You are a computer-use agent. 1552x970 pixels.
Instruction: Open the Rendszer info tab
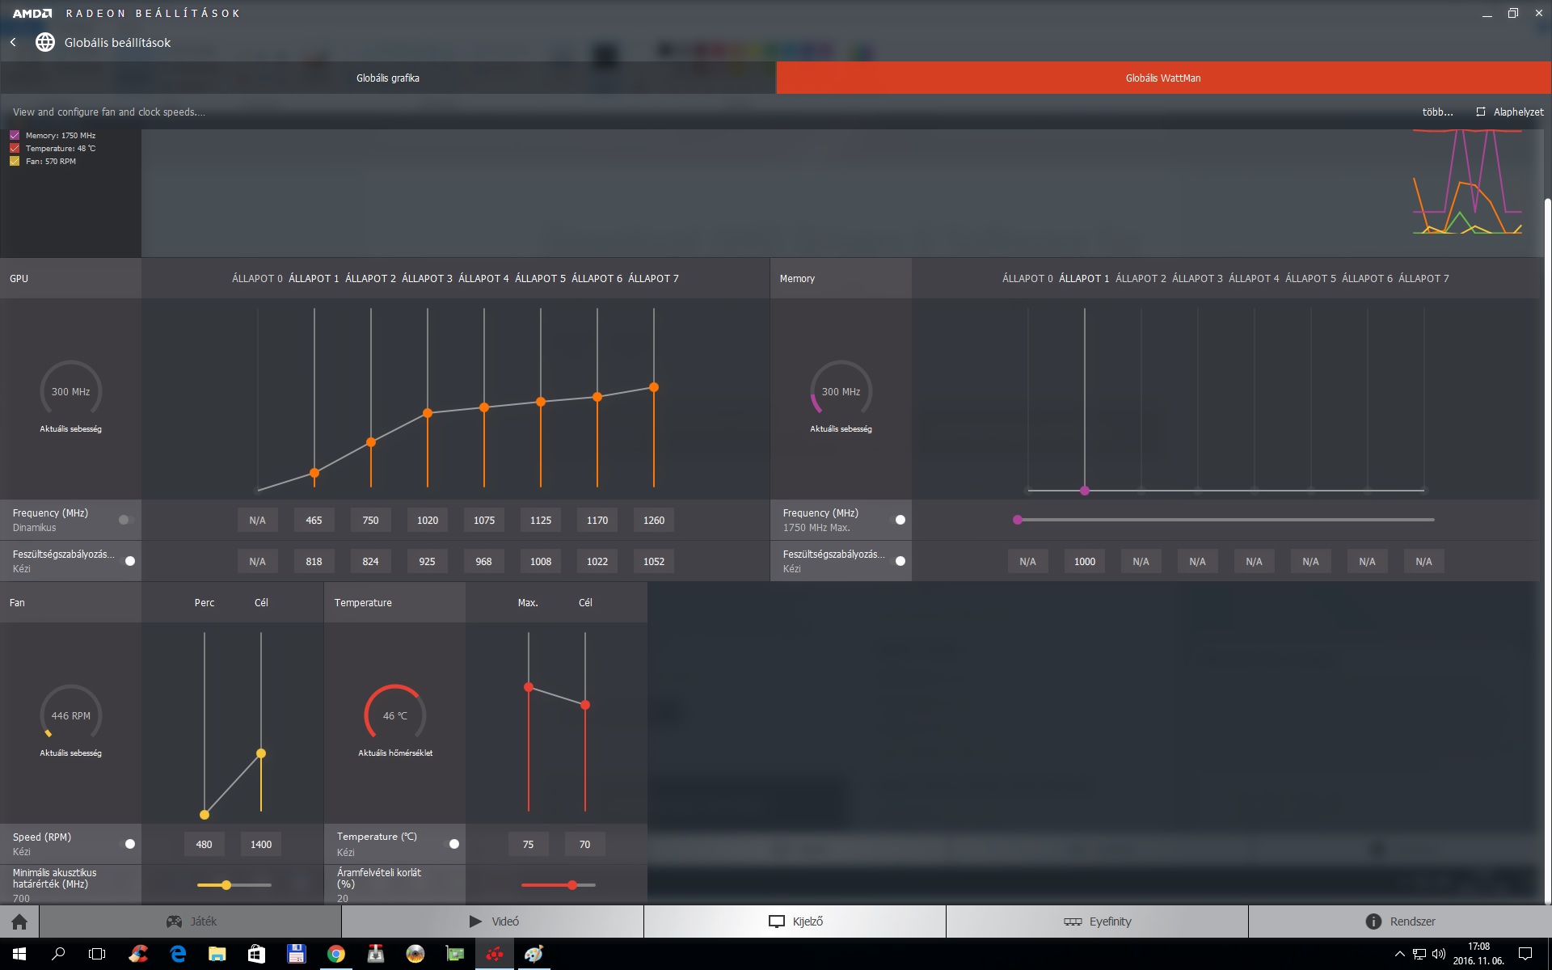(1400, 921)
